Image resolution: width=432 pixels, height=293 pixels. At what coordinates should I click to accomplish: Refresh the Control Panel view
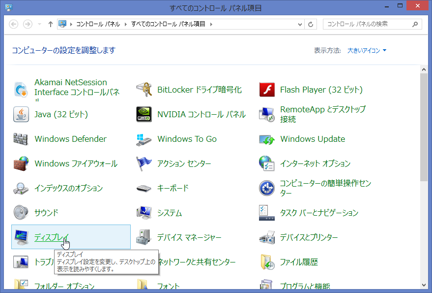[x=311, y=24]
